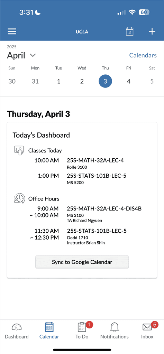The width and height of the screenshot is (164, 354).
Task: Select Sunday the 30th
Action: coord(12,81)
